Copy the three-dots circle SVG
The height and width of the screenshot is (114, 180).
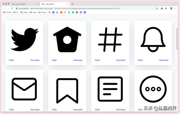click(x=140, y=109)
